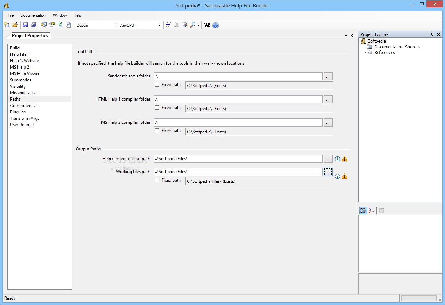Click the View build log toolbar icon
The width and height of the screenshot is (445, 305).
185,25
